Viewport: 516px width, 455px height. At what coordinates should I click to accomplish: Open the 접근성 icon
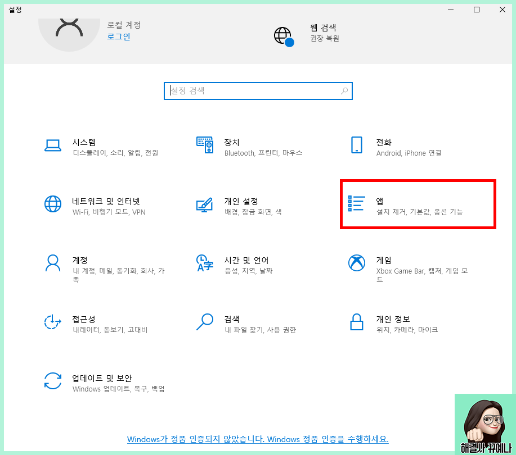53,322
